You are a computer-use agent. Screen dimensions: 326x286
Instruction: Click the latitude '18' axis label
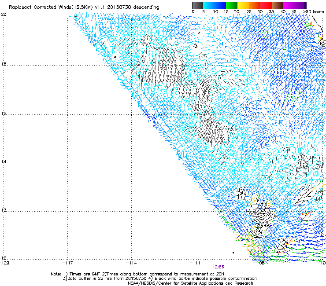click(x=4, y=64)
